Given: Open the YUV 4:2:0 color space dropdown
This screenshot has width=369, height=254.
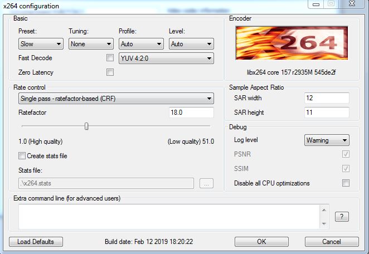Looking at the screenshot, I should point(166,58).
